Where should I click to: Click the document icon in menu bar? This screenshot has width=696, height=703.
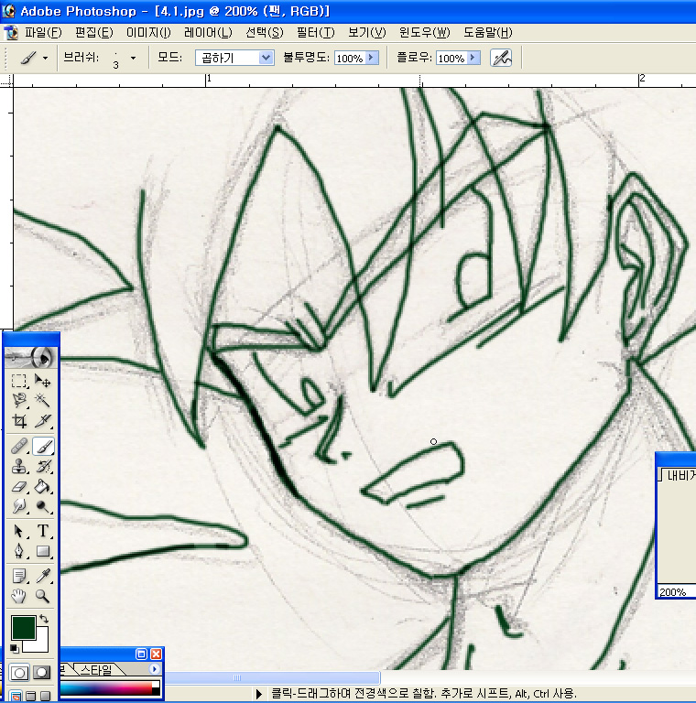pos(11,33)
